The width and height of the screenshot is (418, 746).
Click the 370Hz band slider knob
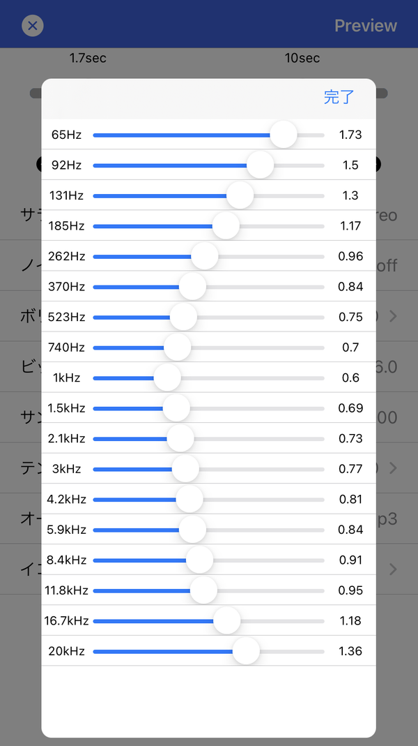(193, 287)
